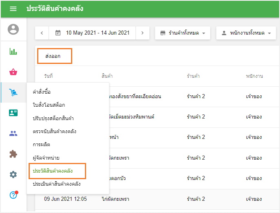Click the ไก่ผัดกะเพรา product in last row
This screenshot has height=213, width=280.
click(x=116, y=199)
